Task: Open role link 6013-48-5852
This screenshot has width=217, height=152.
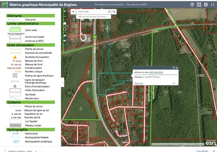Action: (x=156, y=72)
